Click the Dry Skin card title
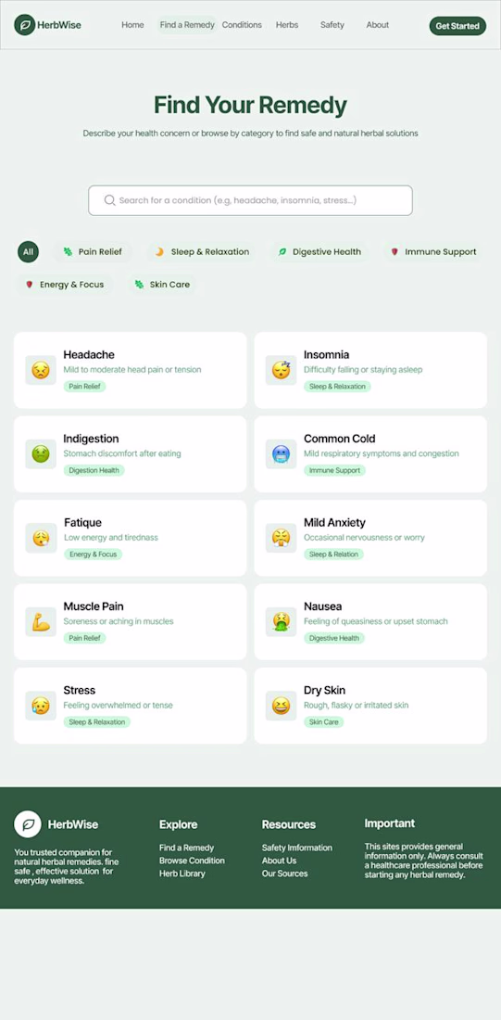Screen dimensions: 501x1020 pyautogui.click(x=324, y=690)
